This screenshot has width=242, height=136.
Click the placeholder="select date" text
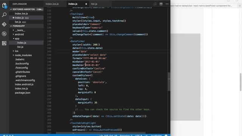[x=90, y=55]
